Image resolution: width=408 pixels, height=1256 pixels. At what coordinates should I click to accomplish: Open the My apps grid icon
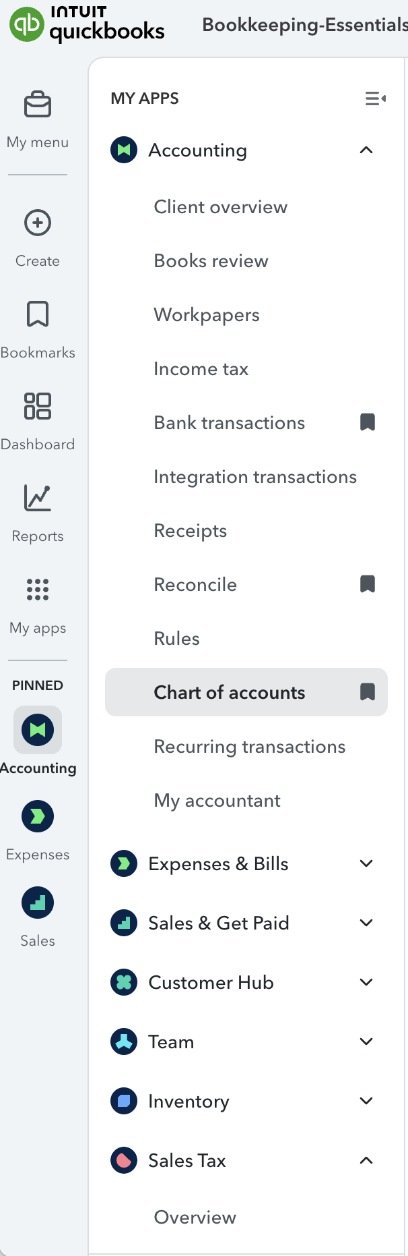click(x=38, y=590)
